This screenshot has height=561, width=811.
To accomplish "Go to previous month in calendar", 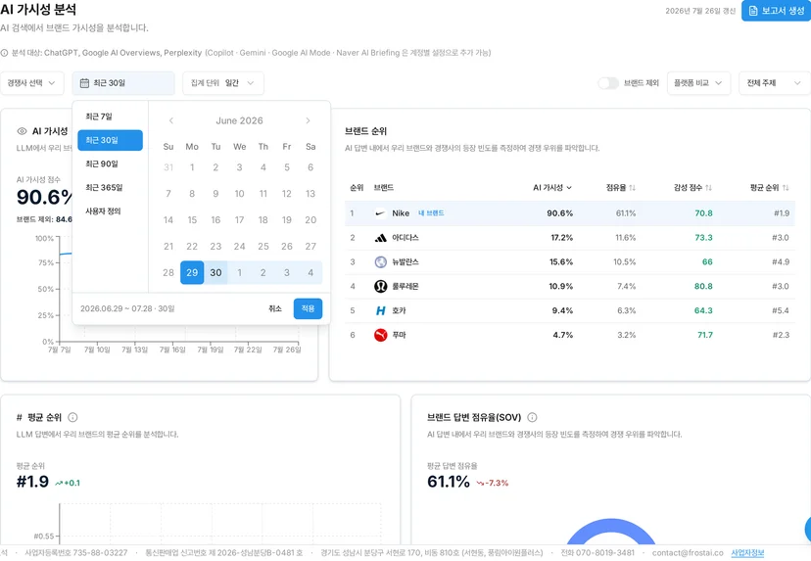I will (x=171, y=120).
